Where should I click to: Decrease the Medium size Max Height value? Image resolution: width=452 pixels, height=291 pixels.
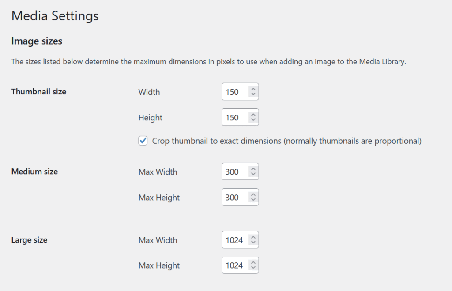point(253,200)
